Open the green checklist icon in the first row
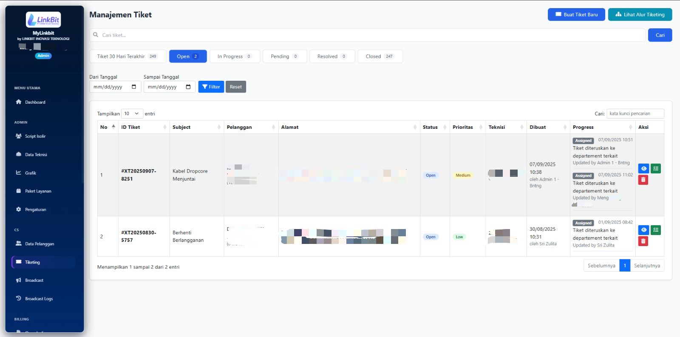Screen dimensions: 680x337 pos(656,169)
